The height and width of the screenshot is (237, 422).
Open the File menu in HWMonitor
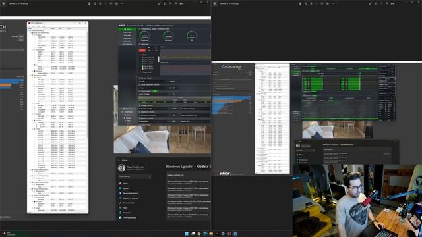(29, 26)
